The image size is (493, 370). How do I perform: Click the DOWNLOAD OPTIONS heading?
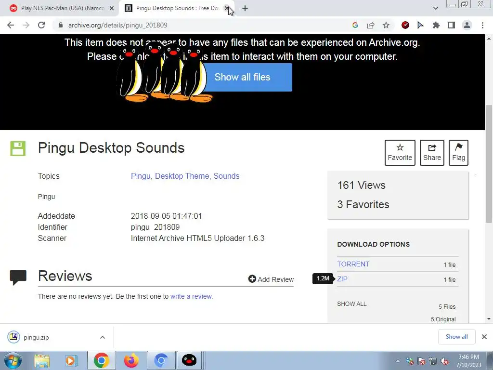click(373, 244)
